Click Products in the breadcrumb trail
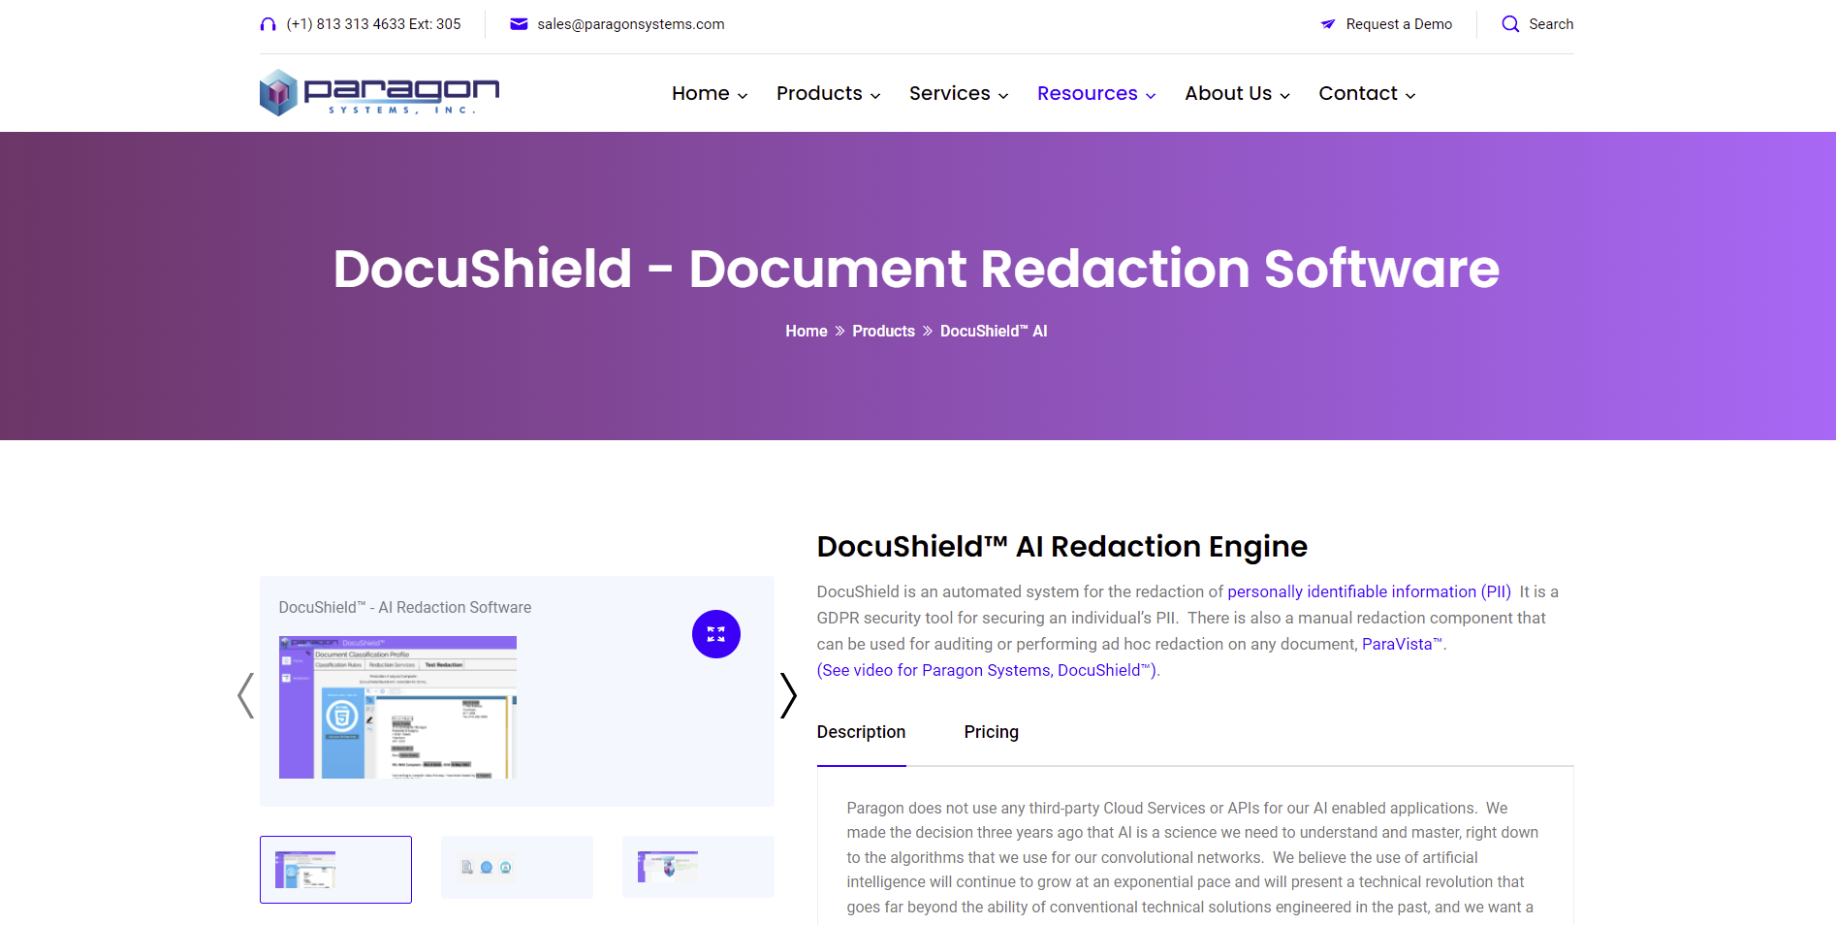This screenshot has width=1836, height=925. [x=883, y=331]
